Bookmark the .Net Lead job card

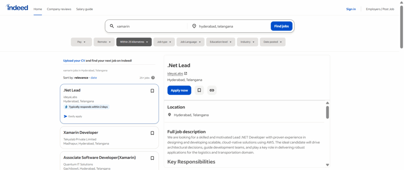(152, 91)
